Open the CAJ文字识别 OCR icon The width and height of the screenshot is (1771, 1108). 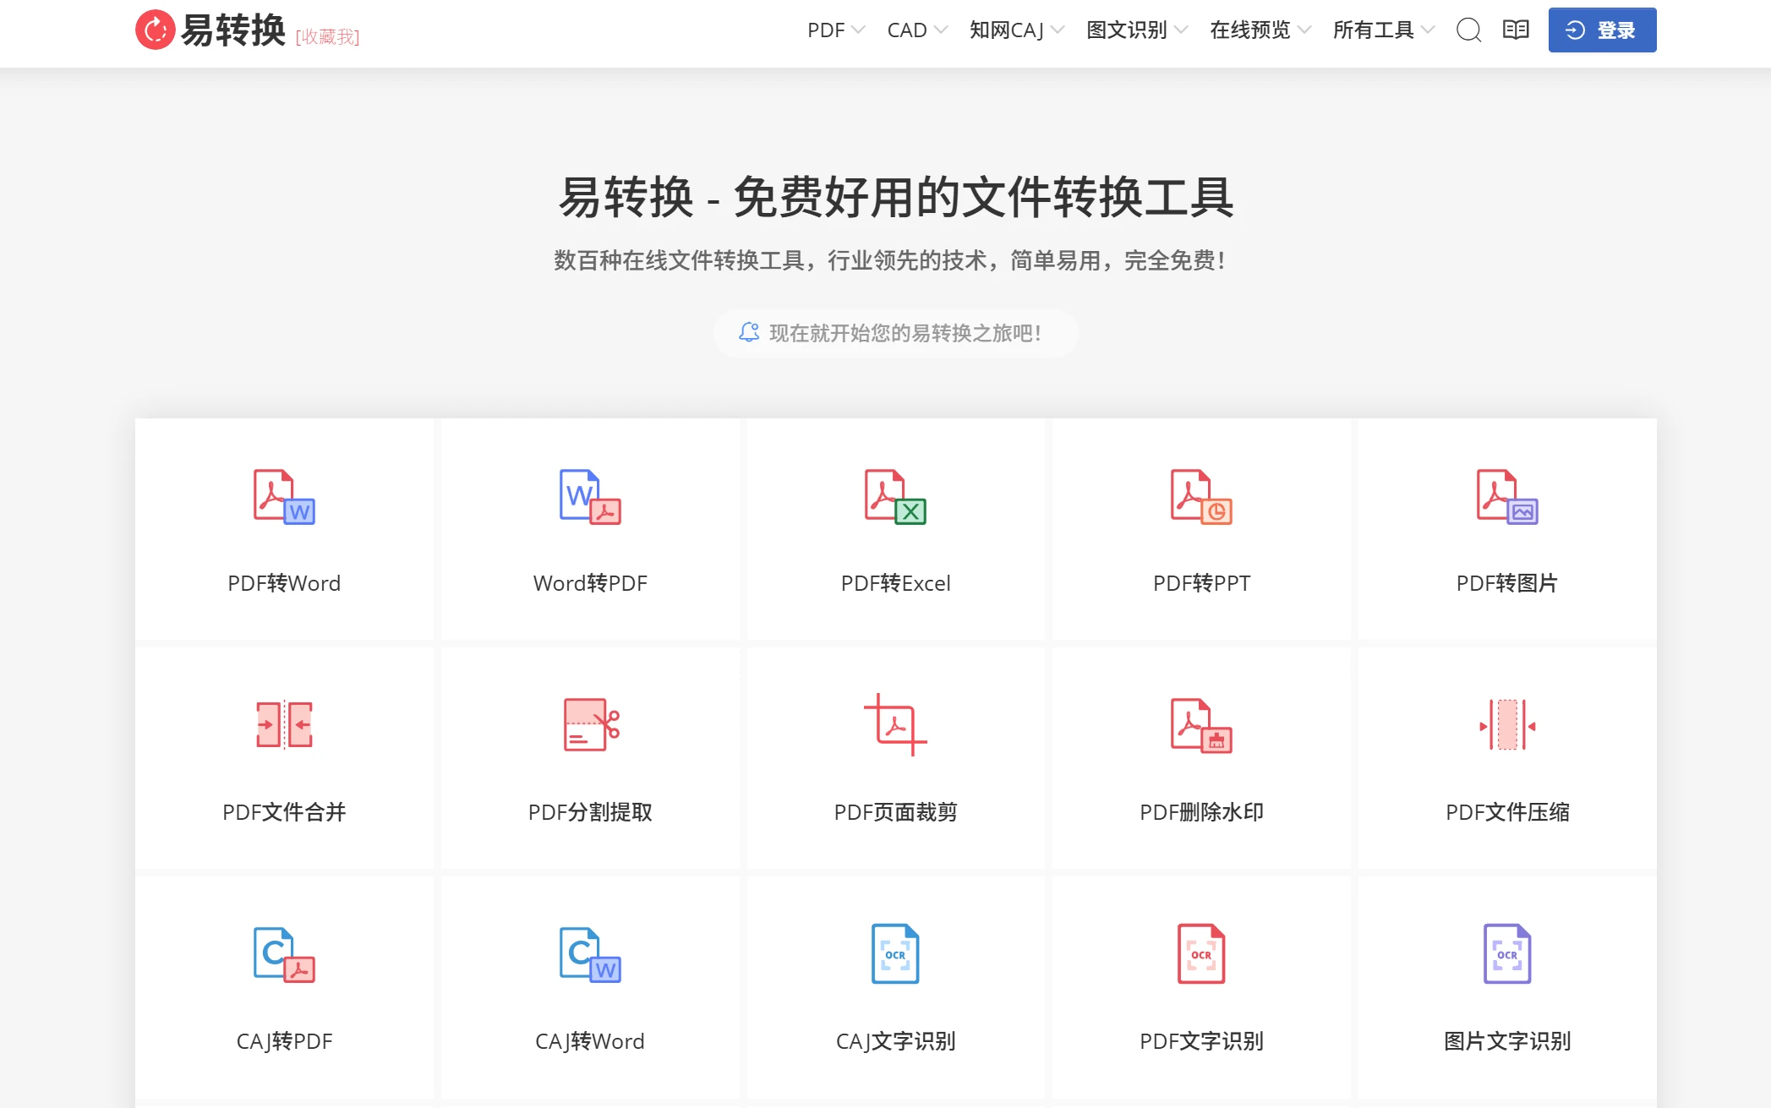click(x=895, y=953)
